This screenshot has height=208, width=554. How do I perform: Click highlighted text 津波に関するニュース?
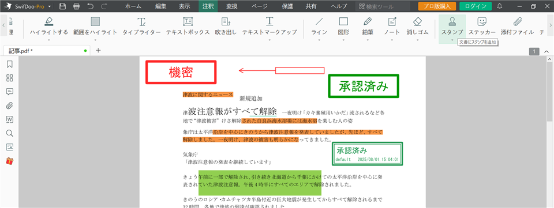[208, 94]
